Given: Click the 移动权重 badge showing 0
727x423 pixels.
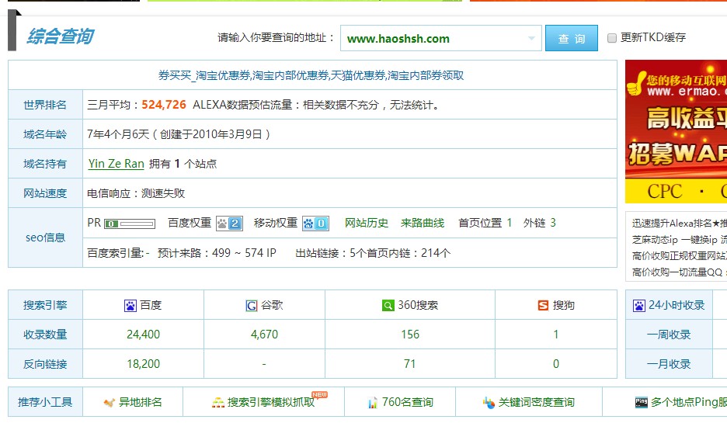Looking at the screenshot, I should click(x=315, y=224).
